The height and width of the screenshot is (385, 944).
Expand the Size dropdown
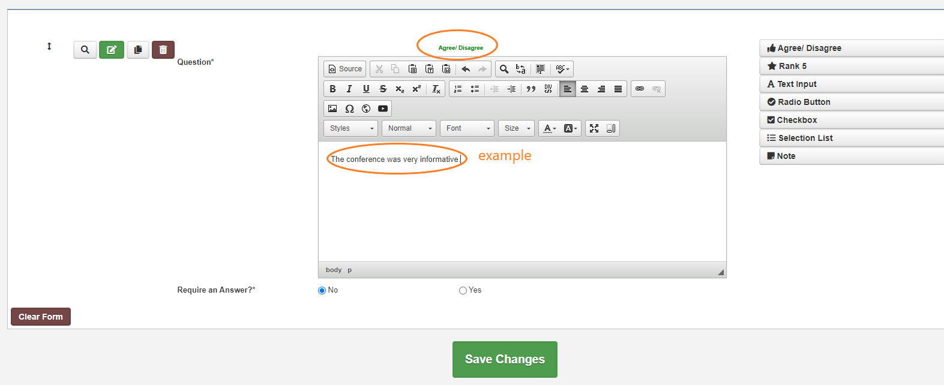(517, 128)
